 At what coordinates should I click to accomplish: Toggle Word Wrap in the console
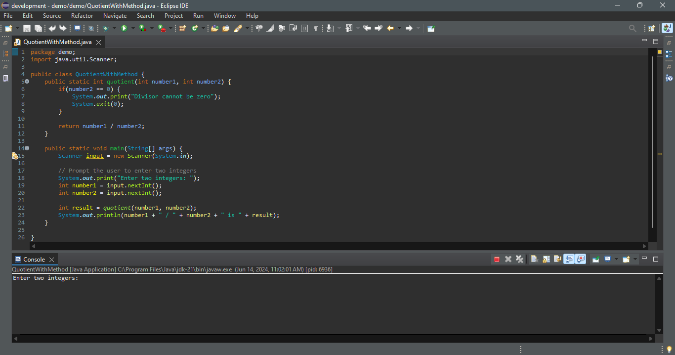[557, 259]
